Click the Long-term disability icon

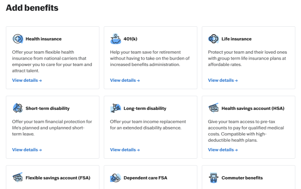coord(116,108)
